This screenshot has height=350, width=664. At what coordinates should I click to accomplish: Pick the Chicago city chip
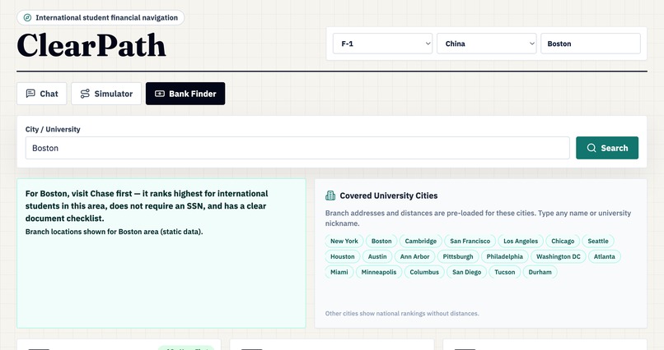pos(563,241)
